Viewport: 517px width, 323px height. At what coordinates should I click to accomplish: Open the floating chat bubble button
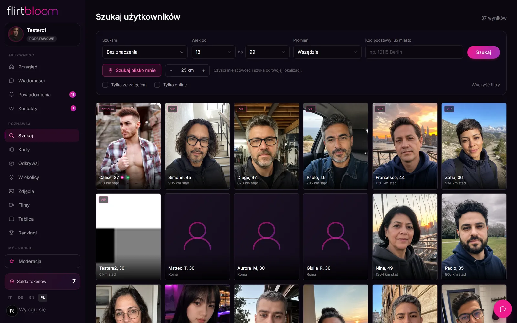point(502,309)
